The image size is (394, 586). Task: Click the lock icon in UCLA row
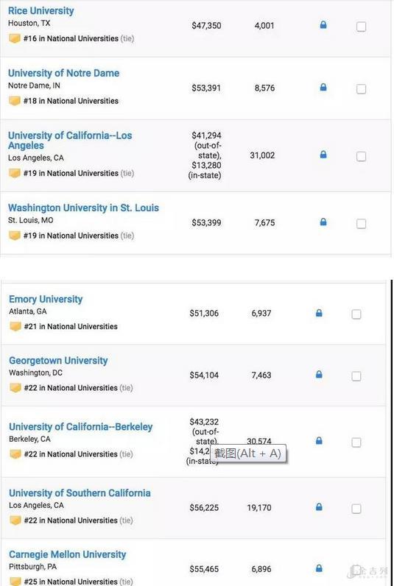(323, 155)
